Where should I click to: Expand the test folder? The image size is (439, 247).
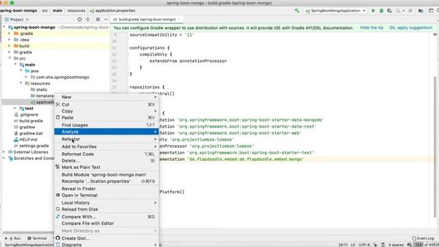pyautogui.click(x=15, y=108)
